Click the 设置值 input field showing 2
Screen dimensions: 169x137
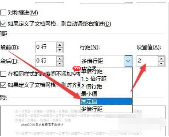pyautogui.click(x=147, y=61)
